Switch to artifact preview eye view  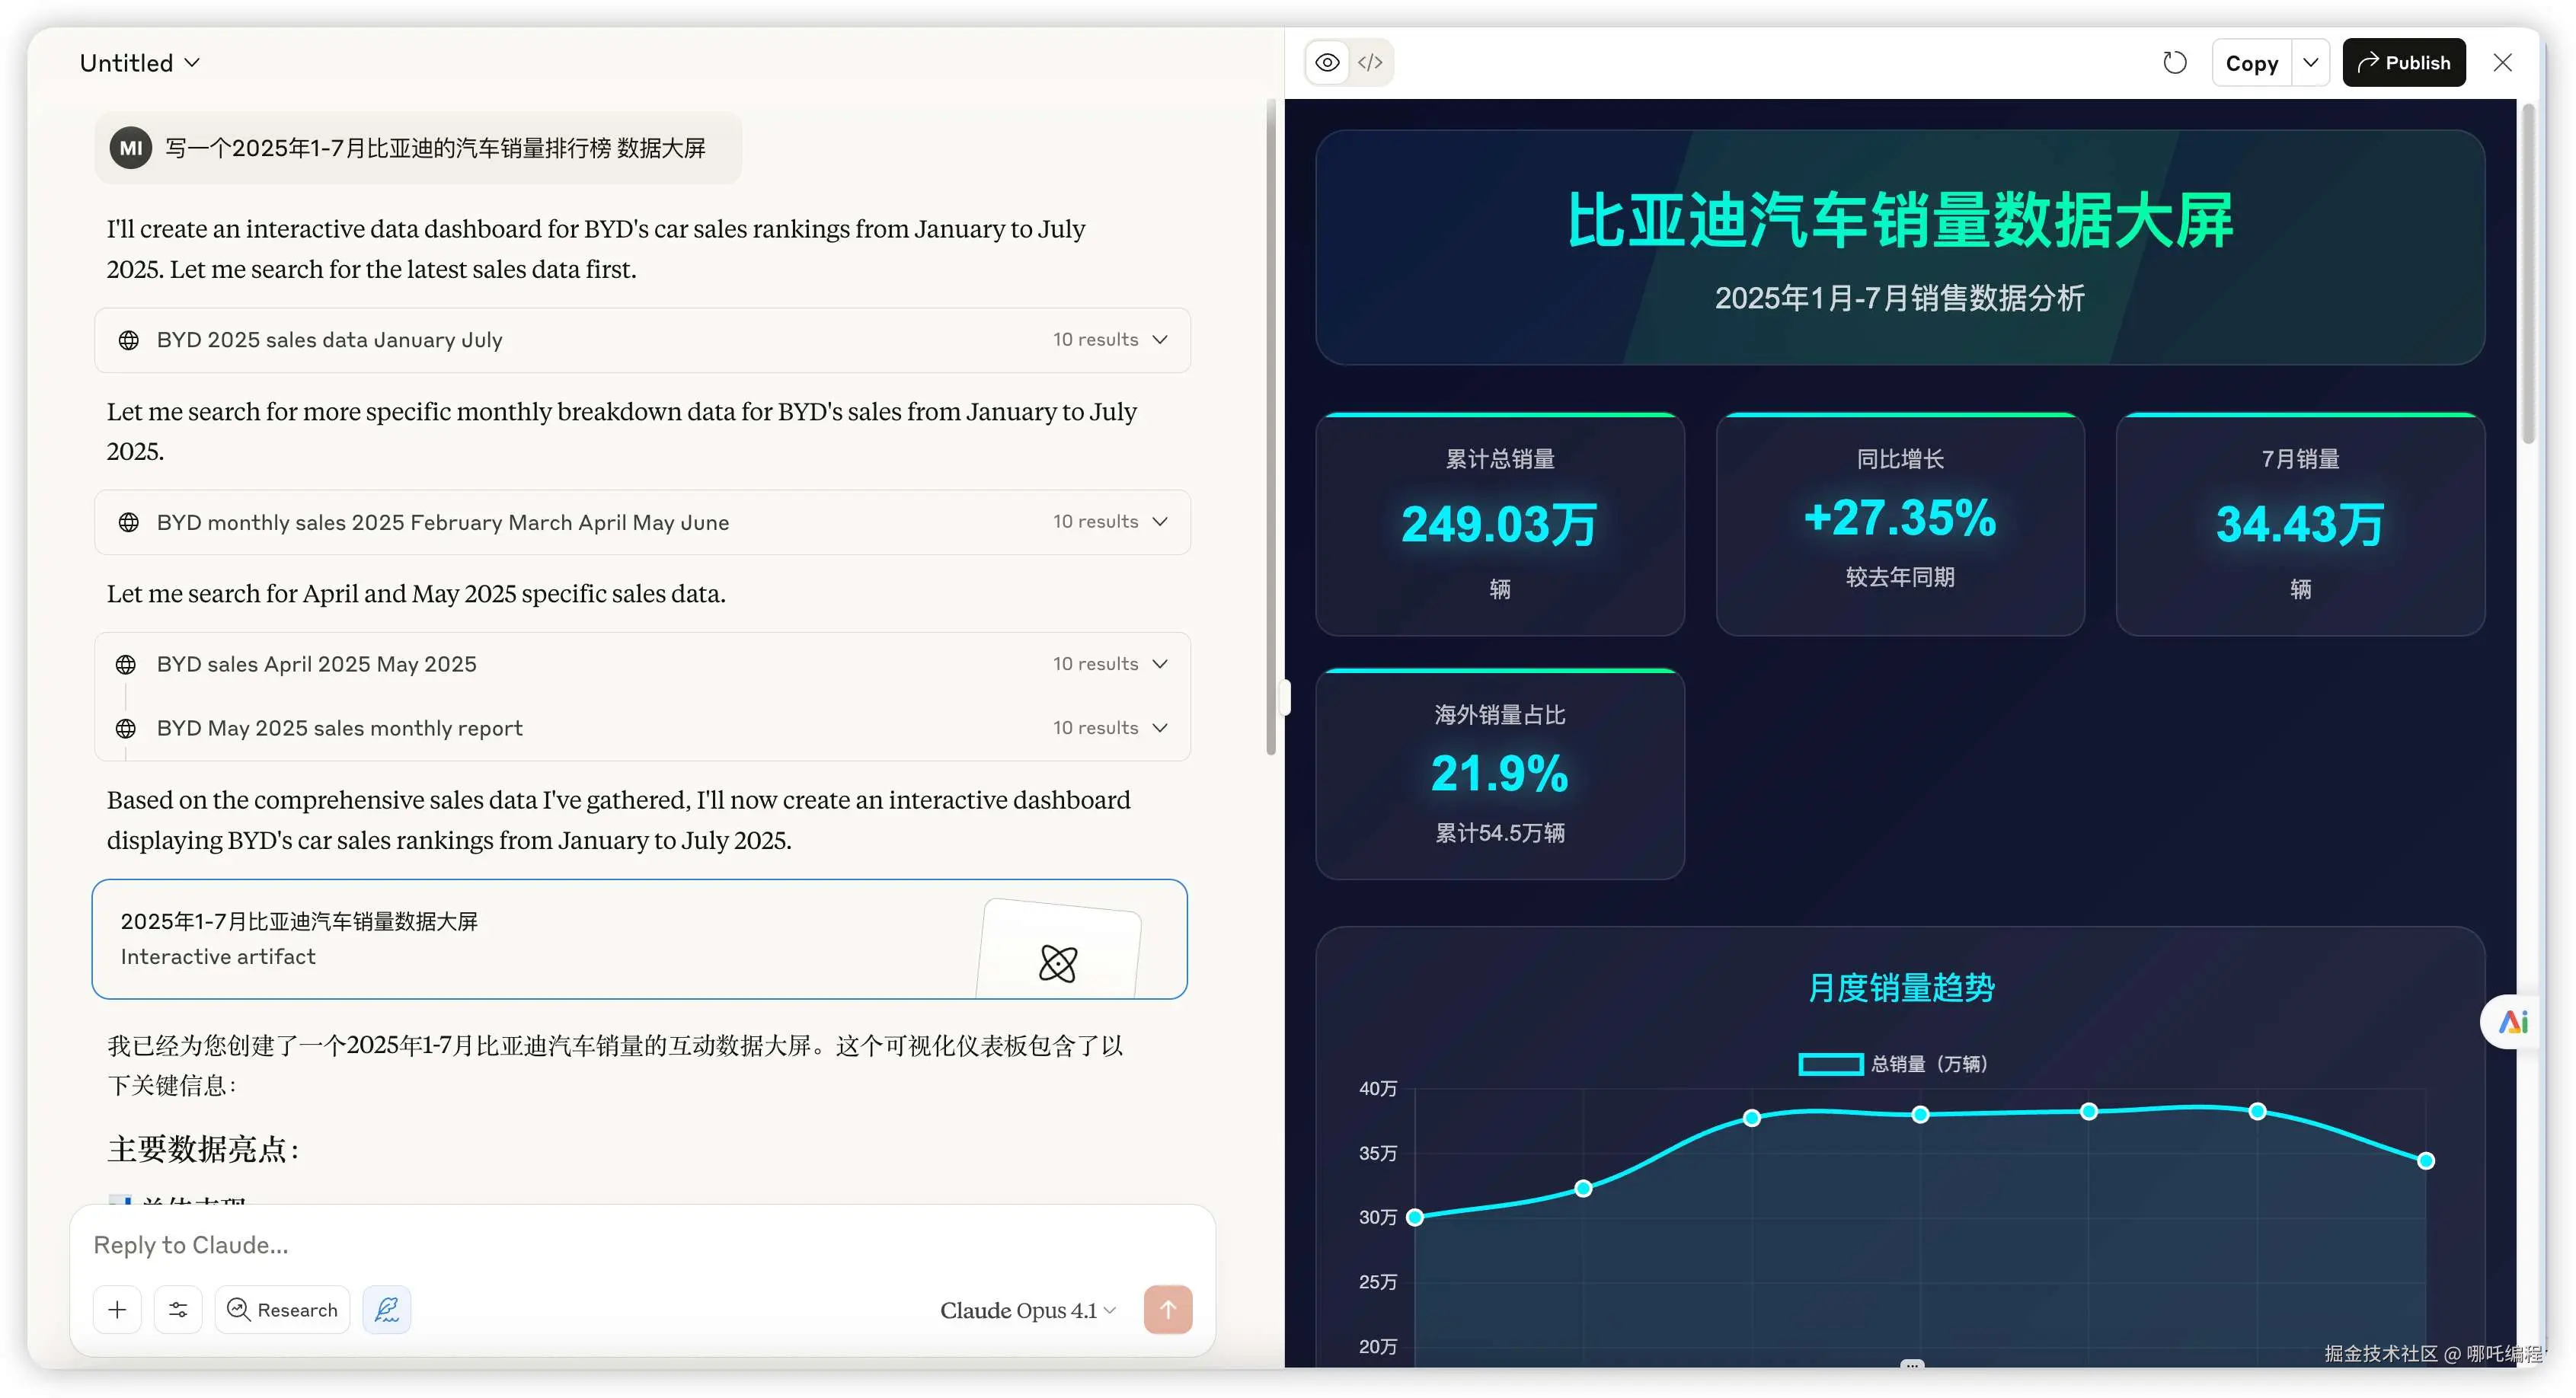coord(1327,63)
